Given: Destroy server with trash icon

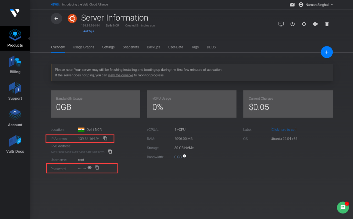Looking at the screenshot, I should click(x=327, y=24).
